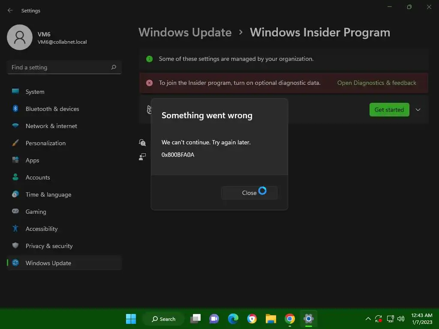Click the error code 0x800BFA0A
This screenshot has height=329, width=439.
point(178,155)
